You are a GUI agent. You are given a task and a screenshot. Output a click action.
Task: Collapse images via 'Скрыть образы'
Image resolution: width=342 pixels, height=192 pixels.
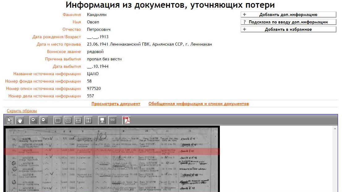(22, 111)
